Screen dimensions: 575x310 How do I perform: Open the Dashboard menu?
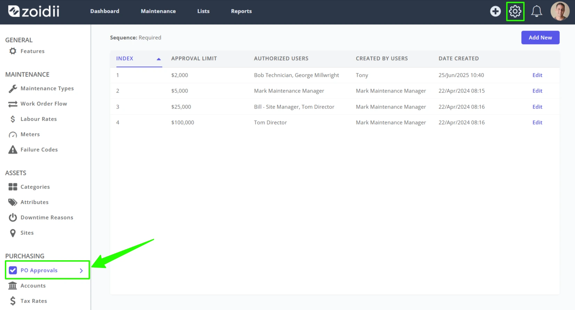click(105, 11)
